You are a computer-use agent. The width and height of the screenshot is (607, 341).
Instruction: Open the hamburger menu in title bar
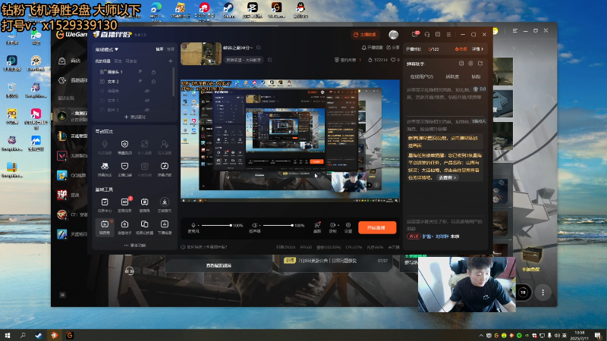pyautogui.click(x=448, y=34)
